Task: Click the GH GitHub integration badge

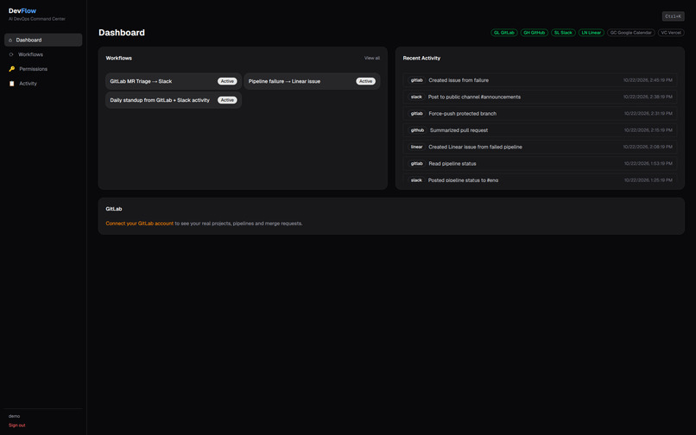Action: [534, 33]
